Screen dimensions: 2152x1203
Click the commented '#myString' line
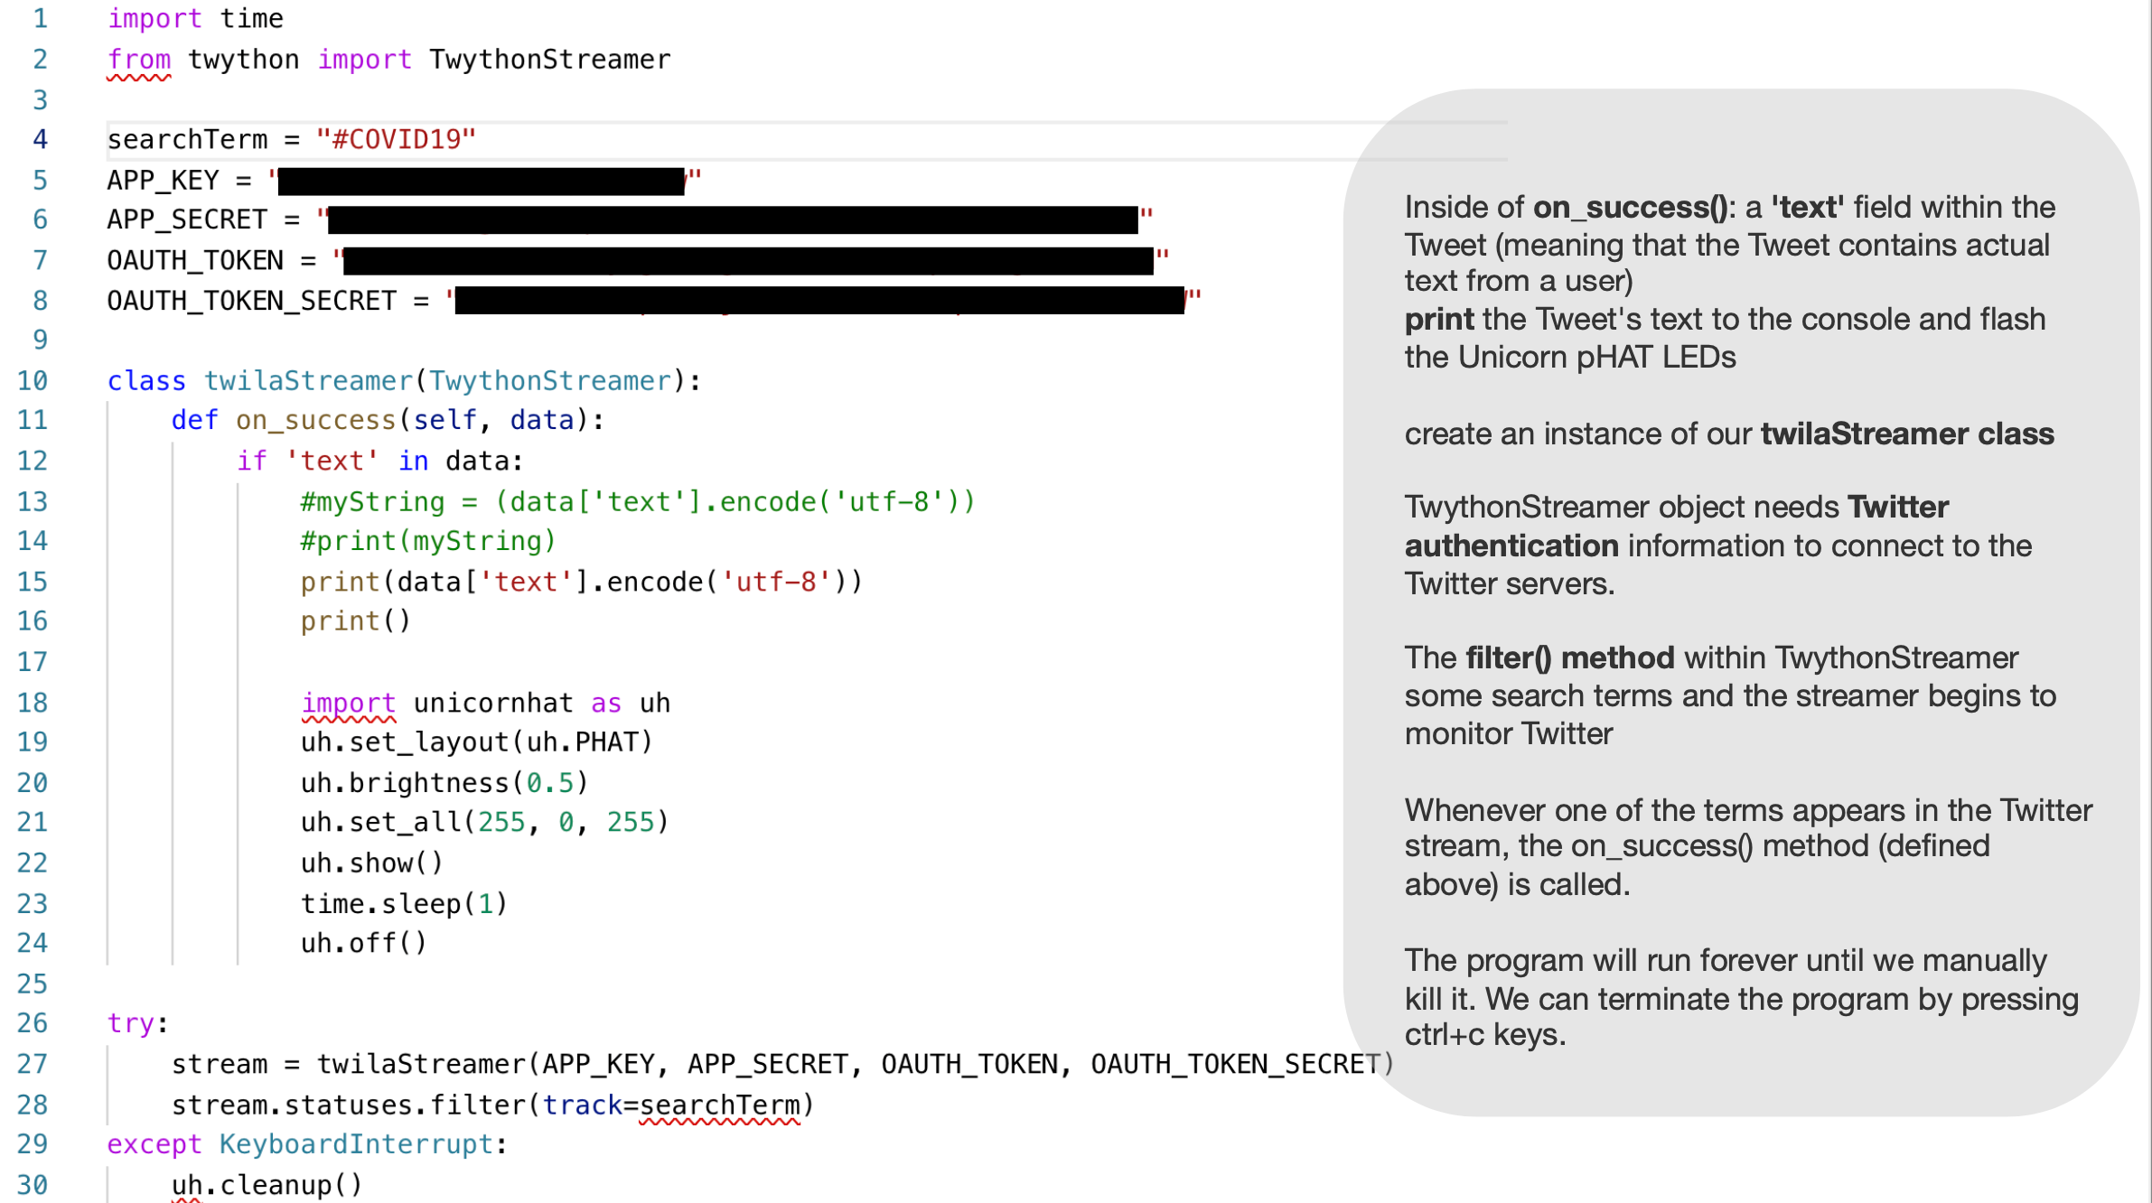(x=638, y=502)
